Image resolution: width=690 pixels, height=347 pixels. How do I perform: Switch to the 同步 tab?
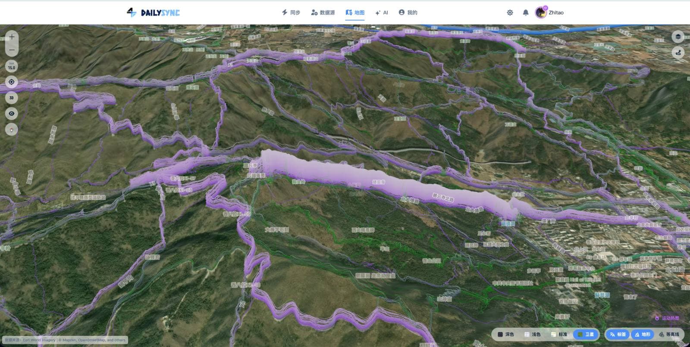(x=291, y=12)
